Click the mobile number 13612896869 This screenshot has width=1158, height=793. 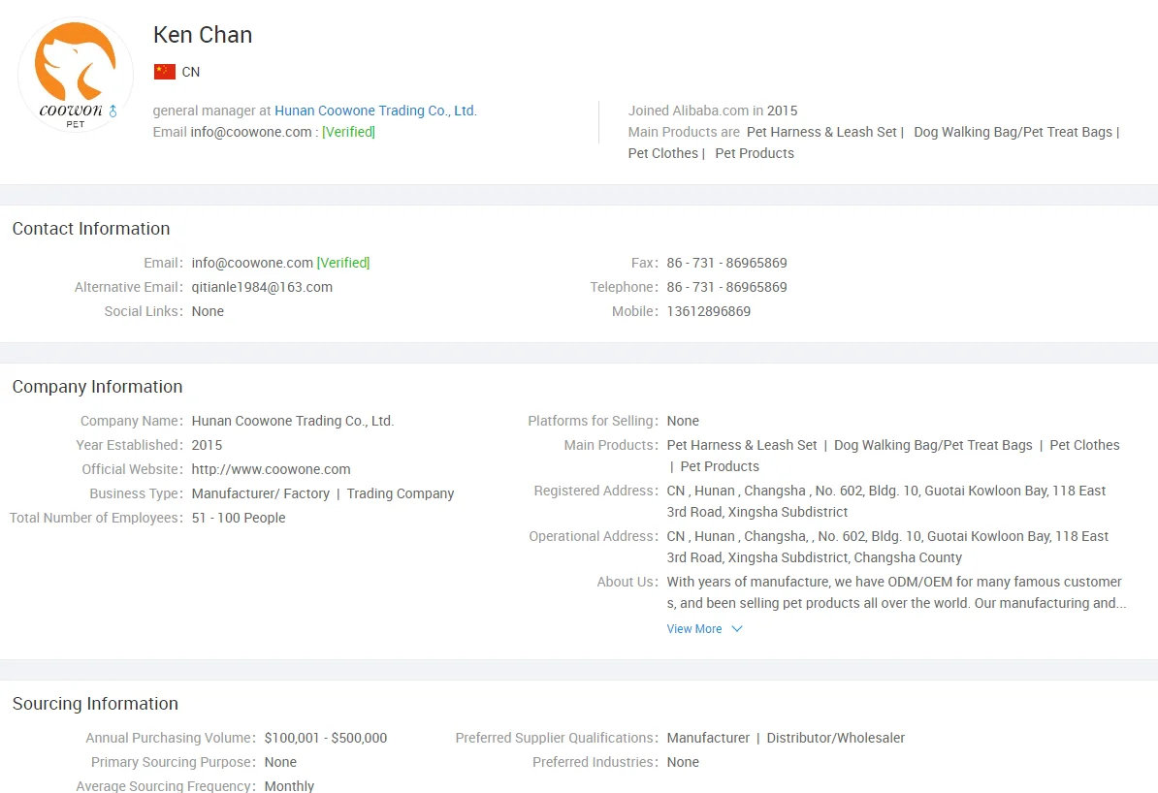tap(708, 311)
